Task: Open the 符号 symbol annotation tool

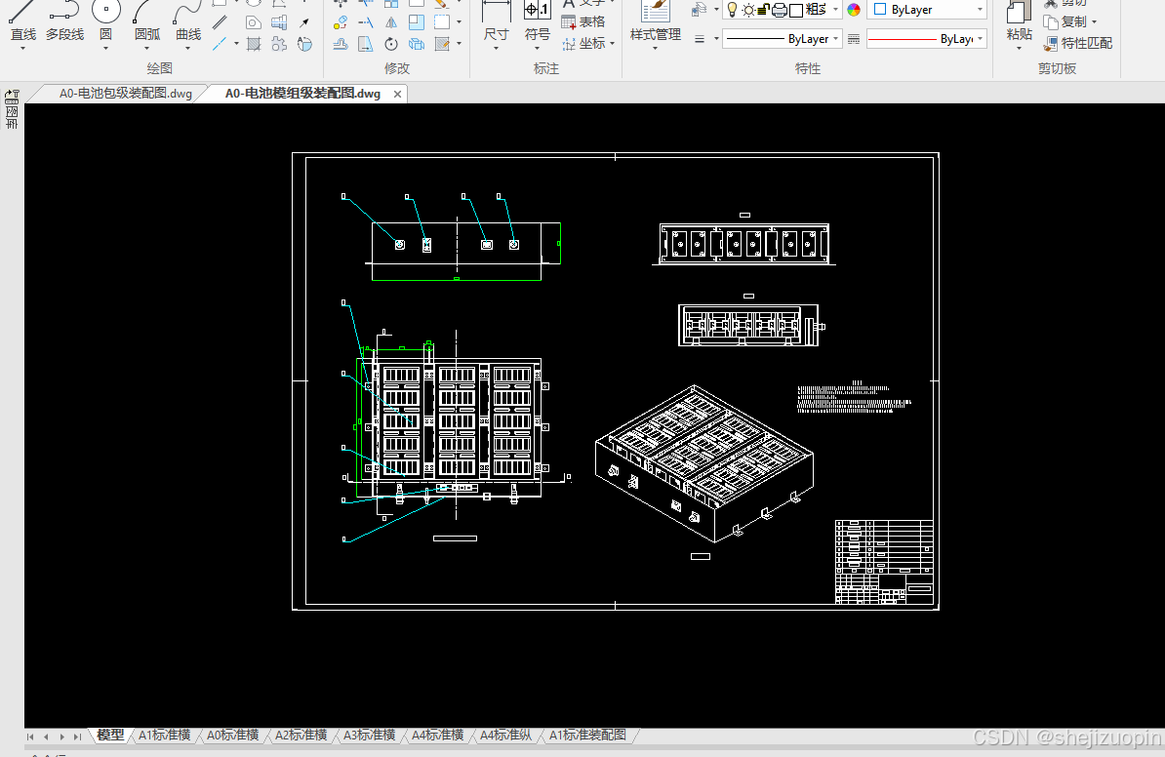Action: [538, 20]
